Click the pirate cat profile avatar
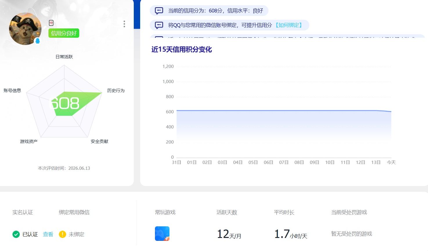428x251 pixels. click(x=25, y=29)
